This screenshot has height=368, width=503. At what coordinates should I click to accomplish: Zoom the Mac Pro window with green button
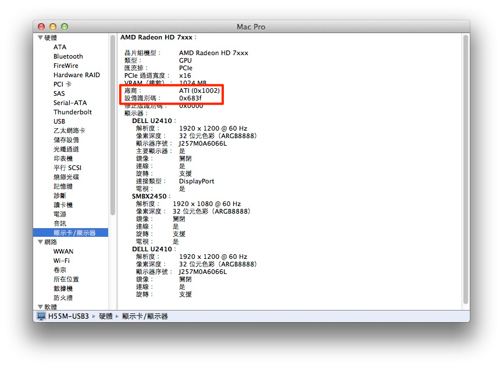coord(65,27)
